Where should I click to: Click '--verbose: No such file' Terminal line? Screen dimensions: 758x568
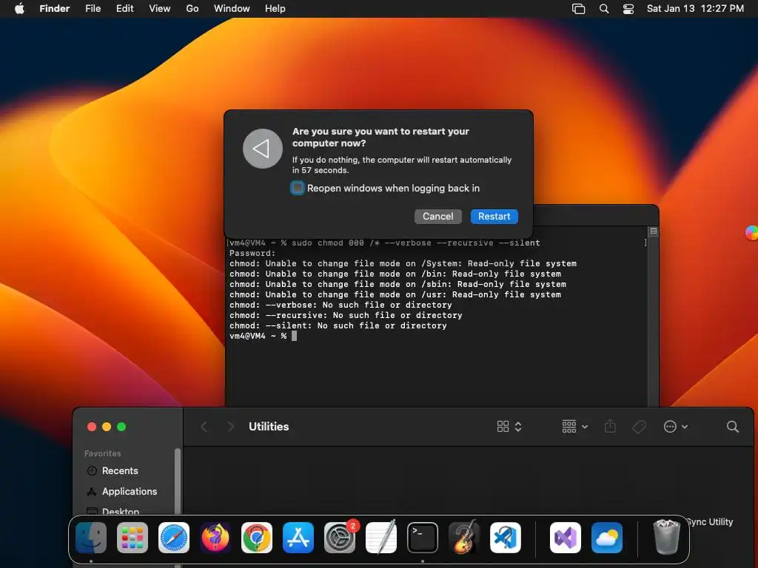point(341,305)
